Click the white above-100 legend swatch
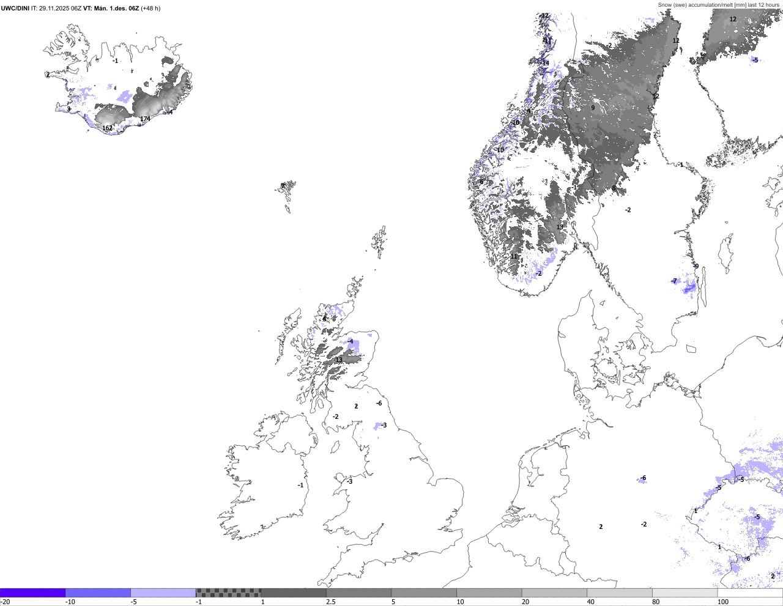783x606 pixels. point(751,593)
